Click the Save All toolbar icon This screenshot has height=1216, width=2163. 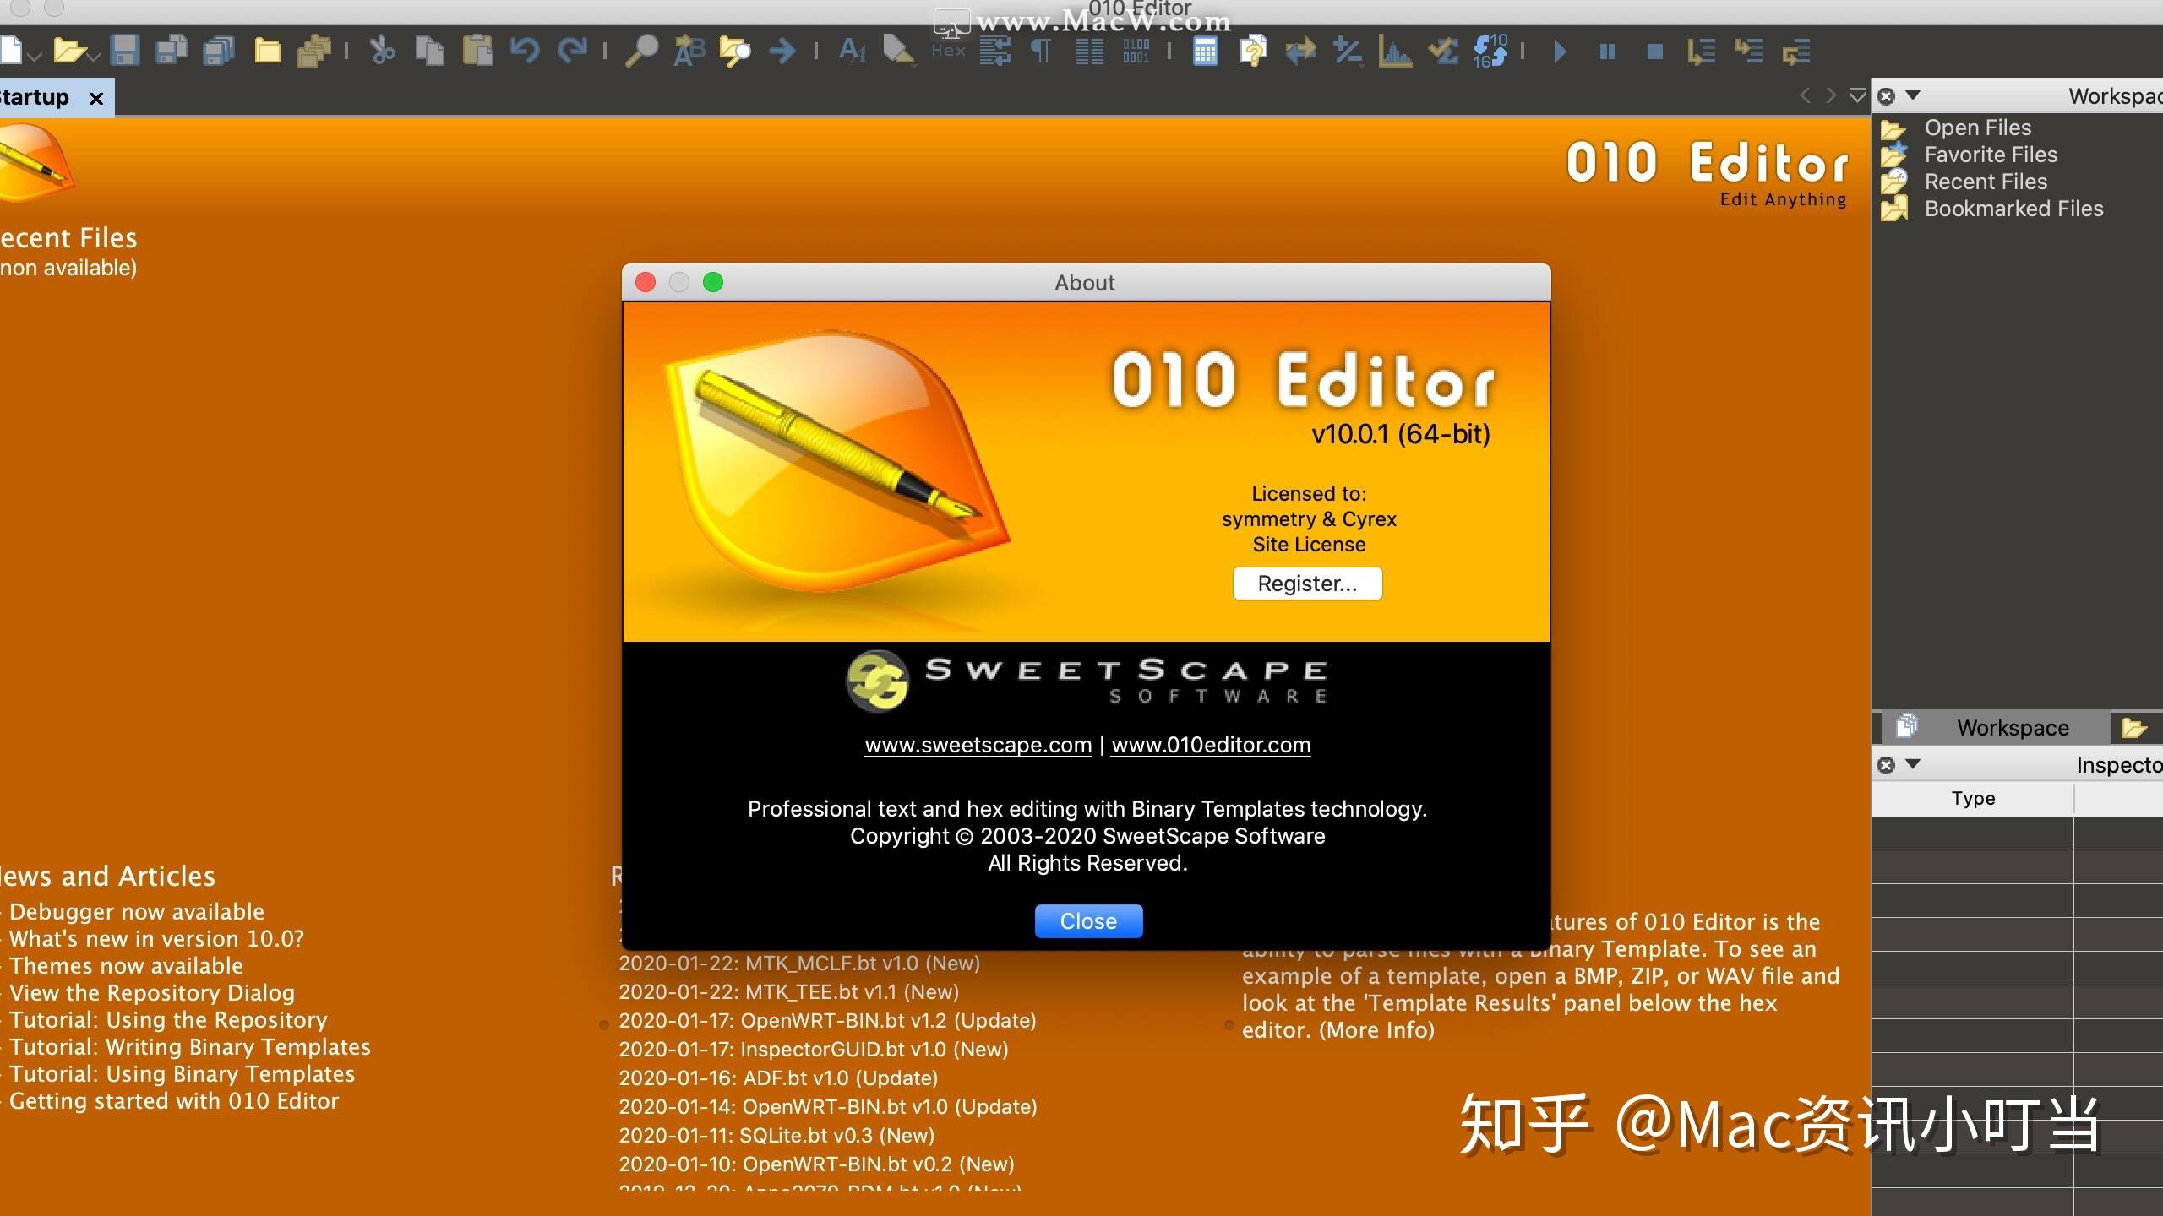(x=219, y=51)
